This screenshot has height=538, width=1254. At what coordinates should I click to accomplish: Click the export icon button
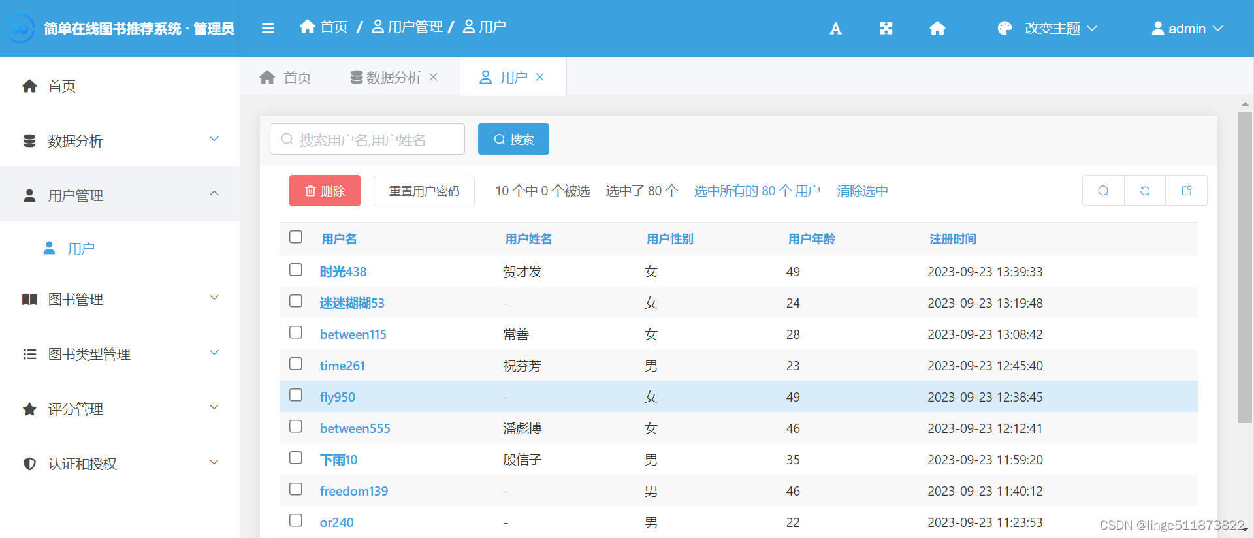click(1187, 191)
